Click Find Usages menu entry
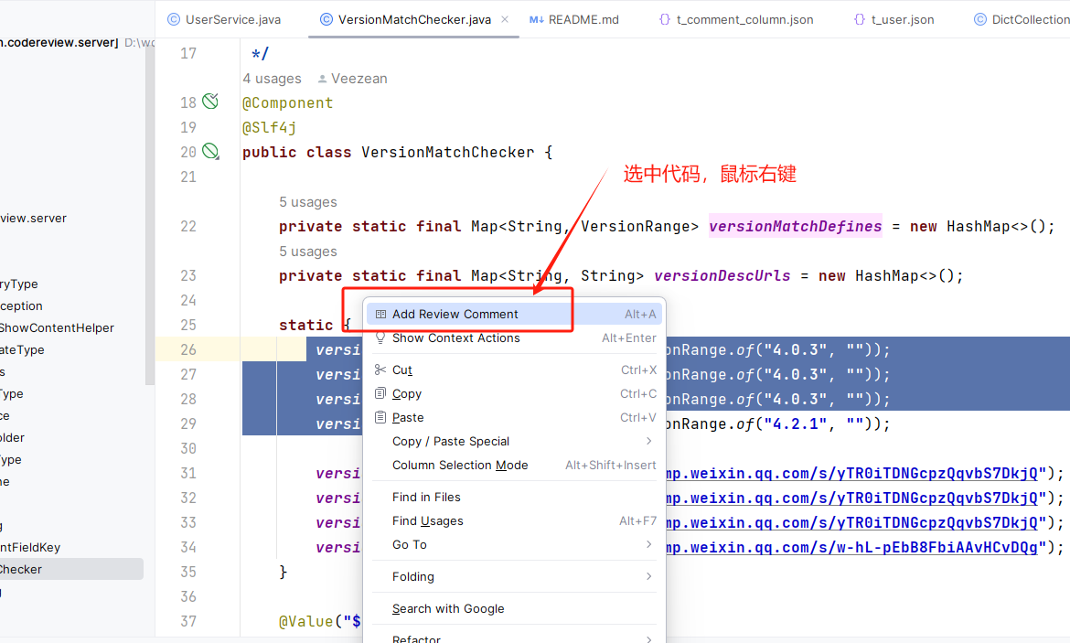1070x643 pixels. [x=427, y=521]
